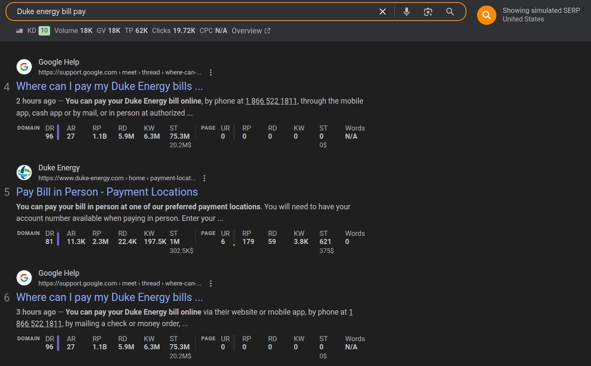Click the 302.5K$ traffic value
This screenshot has height=366, width=591.
point(181,251)
